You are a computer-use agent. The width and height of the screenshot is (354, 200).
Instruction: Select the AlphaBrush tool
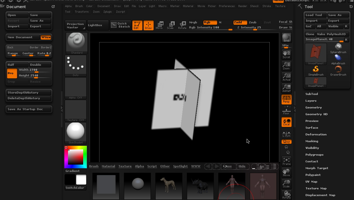[338, 60]
